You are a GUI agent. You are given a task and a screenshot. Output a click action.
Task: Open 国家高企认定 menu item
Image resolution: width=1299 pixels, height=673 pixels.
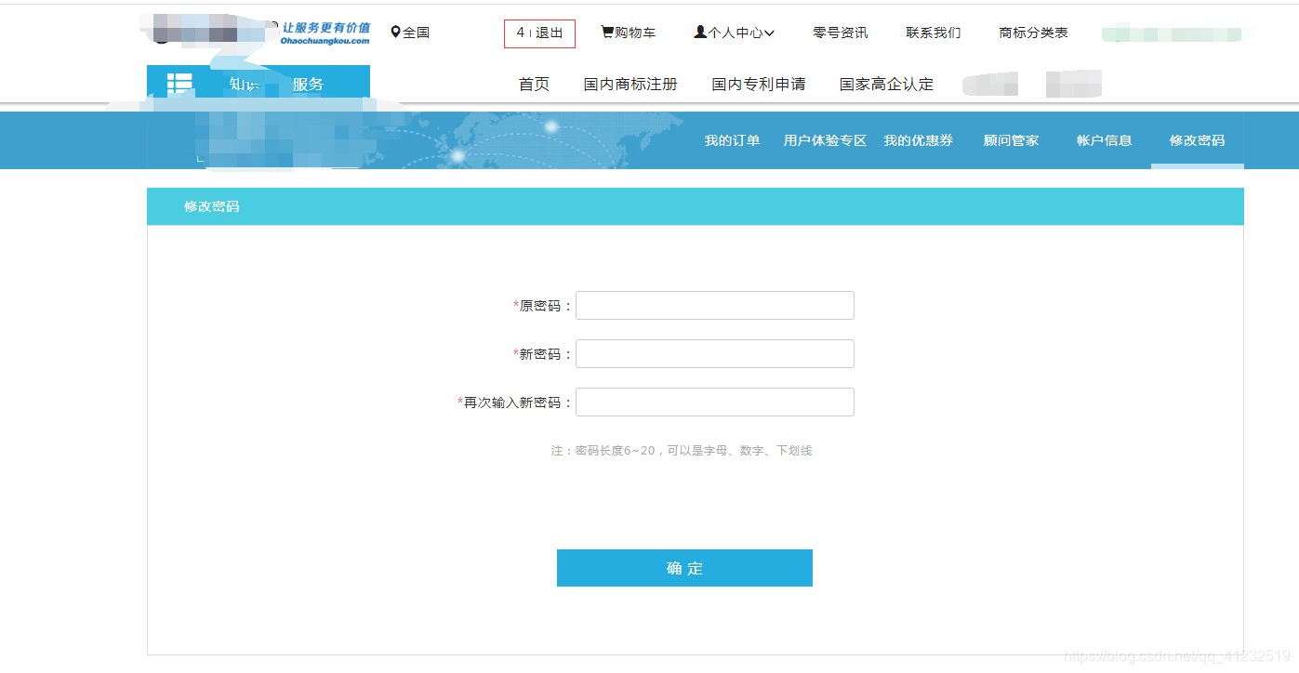[886, 85]
